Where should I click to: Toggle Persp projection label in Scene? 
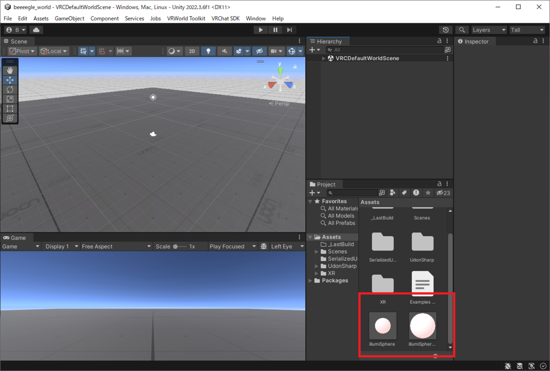(279, 103)
